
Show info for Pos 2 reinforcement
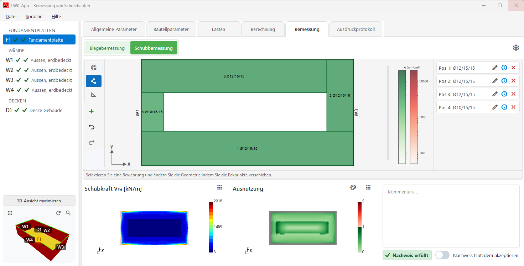[504, 81]
